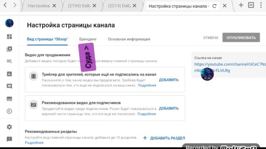
Task: Select the Рекомендованное видео для подписчиков title
Action: click(x=81, y=103)
